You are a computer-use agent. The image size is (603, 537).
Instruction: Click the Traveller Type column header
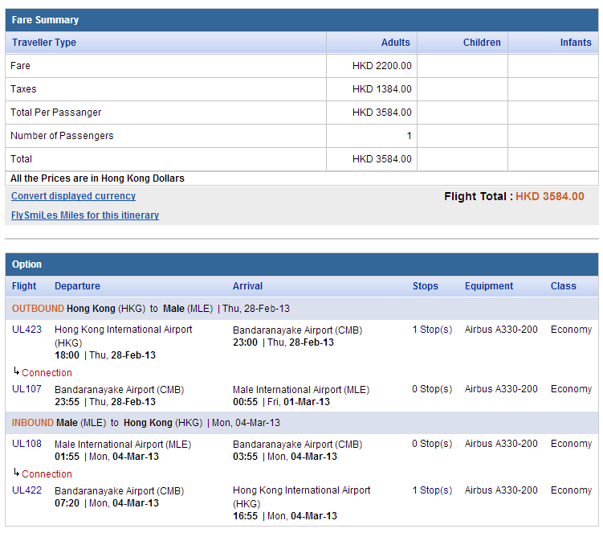43,43
